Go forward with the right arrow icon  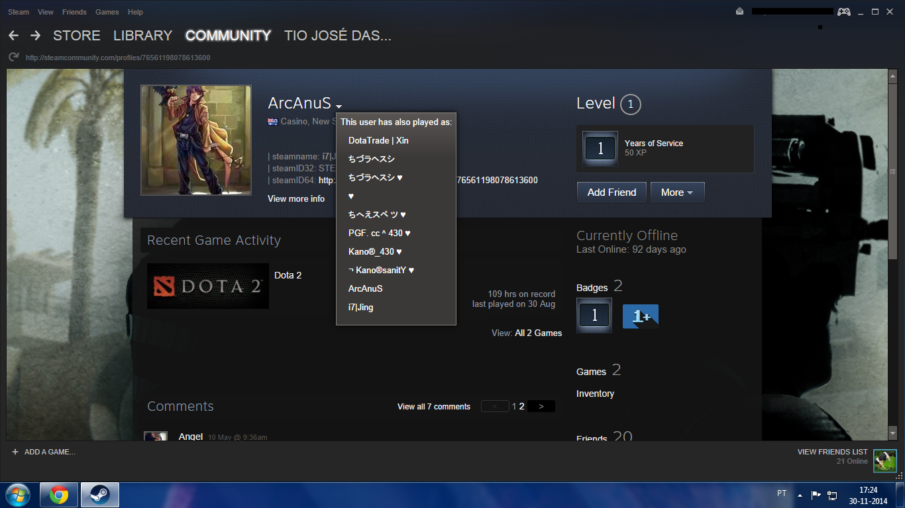point(35,36)
